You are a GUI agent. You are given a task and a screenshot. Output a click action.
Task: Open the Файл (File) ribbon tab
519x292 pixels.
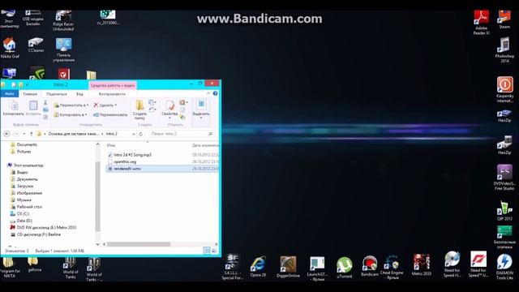point(9,94)
